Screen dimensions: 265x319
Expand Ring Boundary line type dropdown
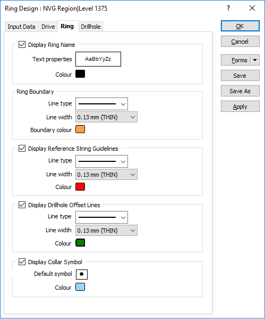click(x=101, y=104)
